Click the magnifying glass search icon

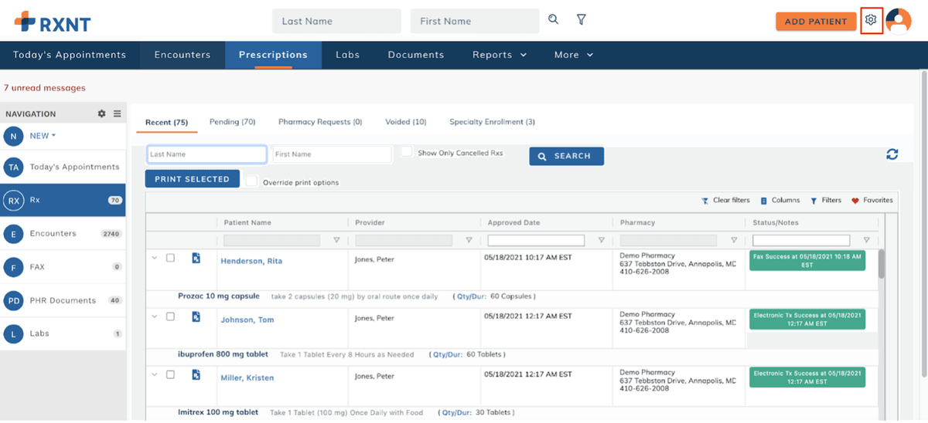click(x=553, y=20)
